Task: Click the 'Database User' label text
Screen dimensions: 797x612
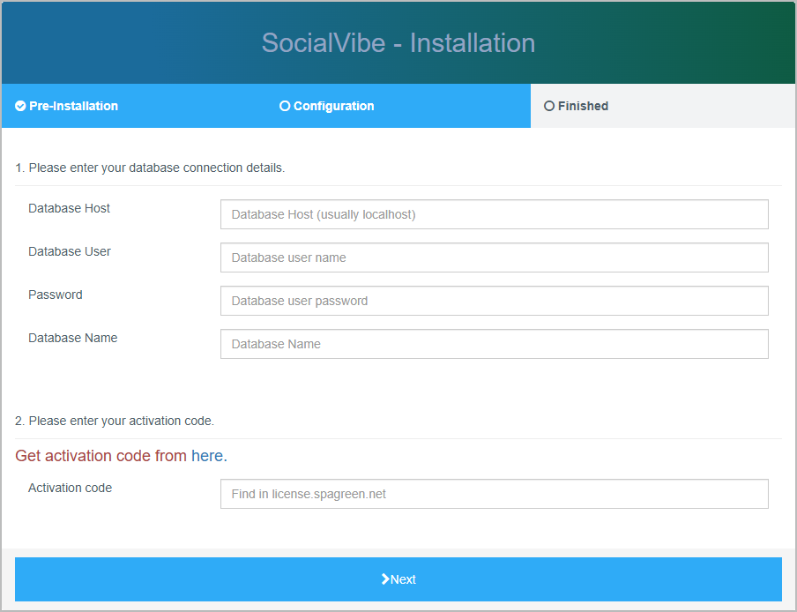Action: pyautogui.click(x=70, y=251)
